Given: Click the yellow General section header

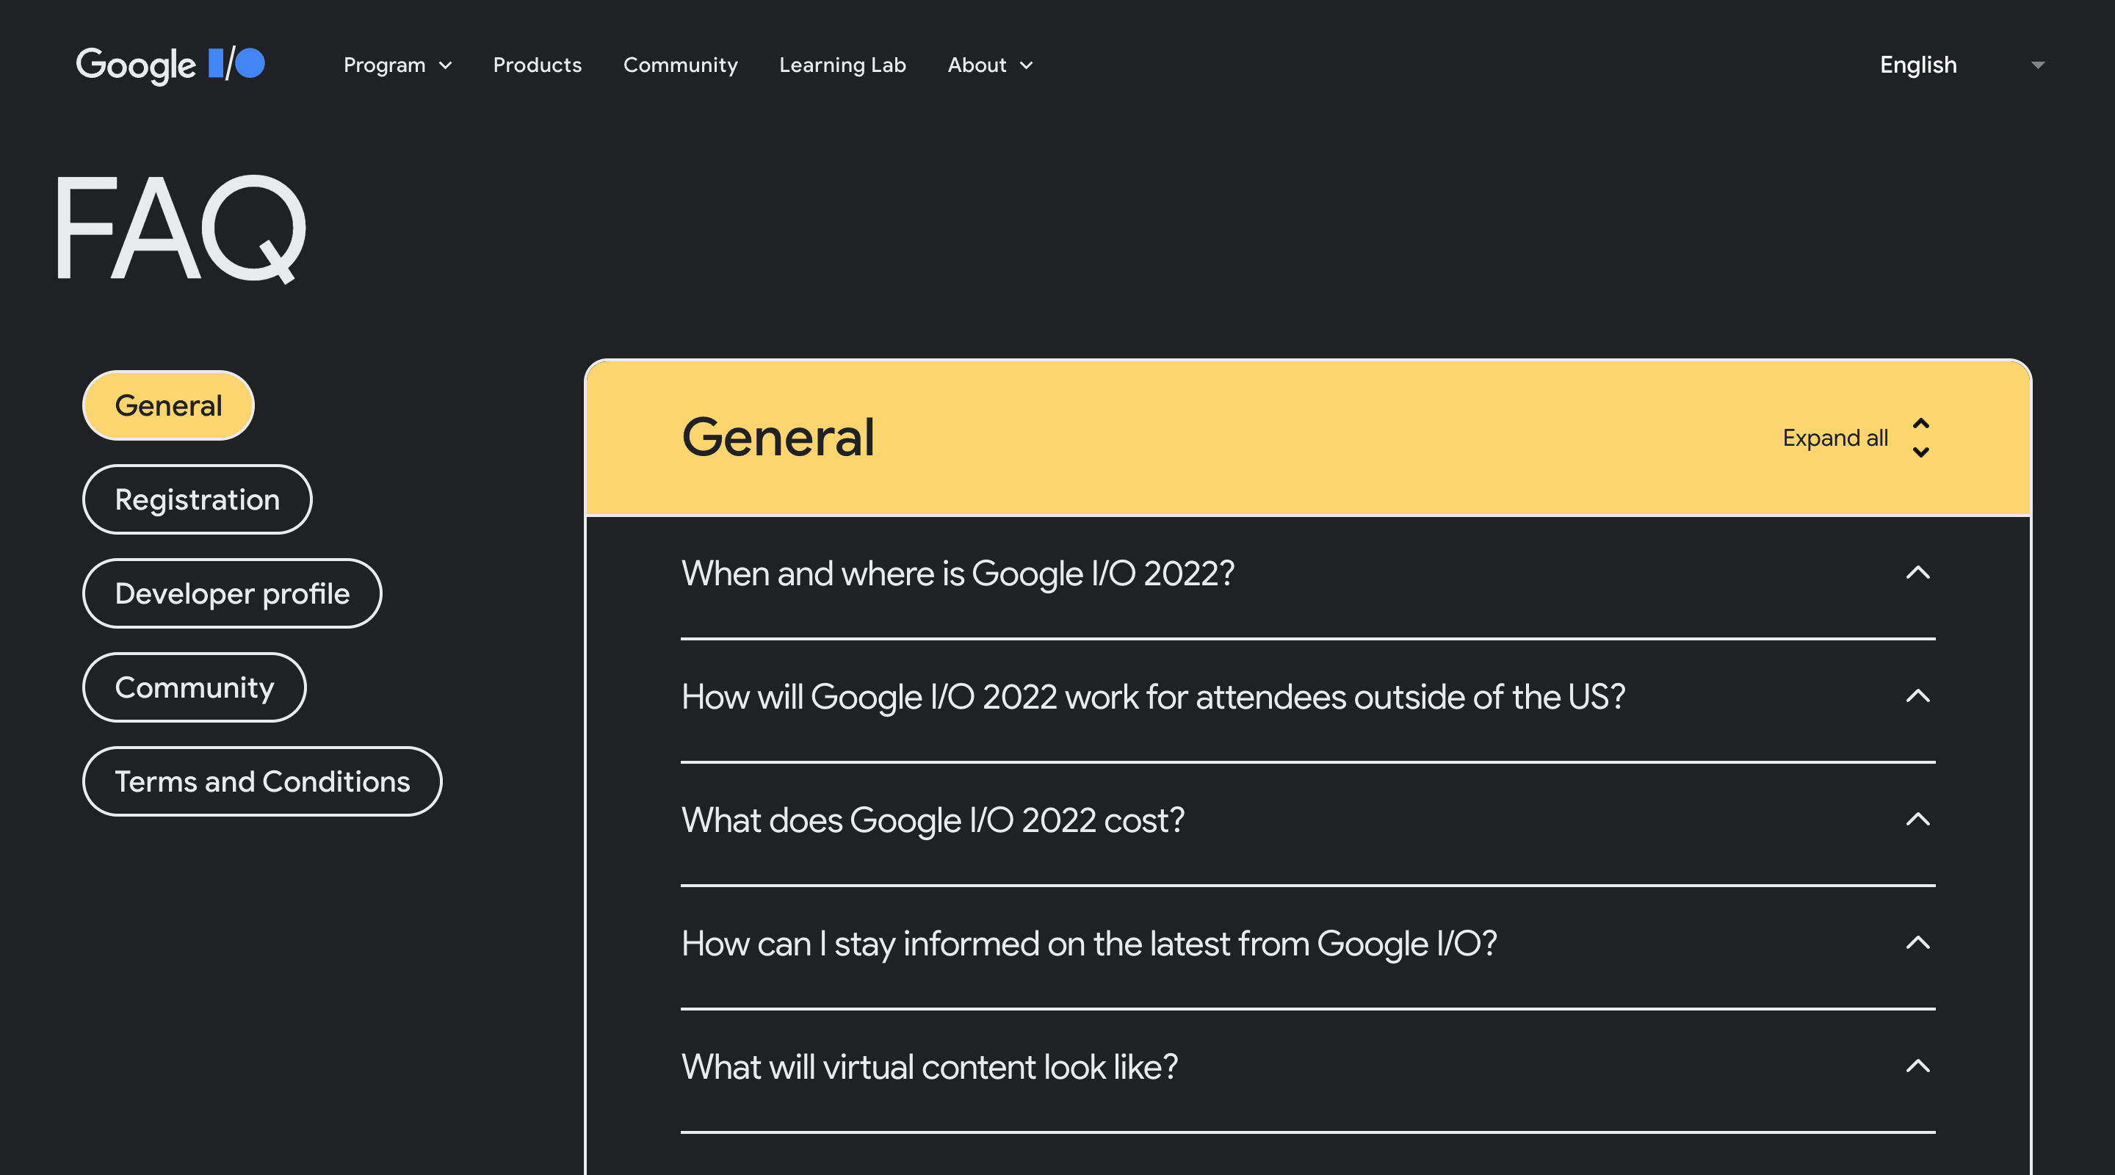Looking at the screenshot, I should pyautogui.click(x=778, y=438).
